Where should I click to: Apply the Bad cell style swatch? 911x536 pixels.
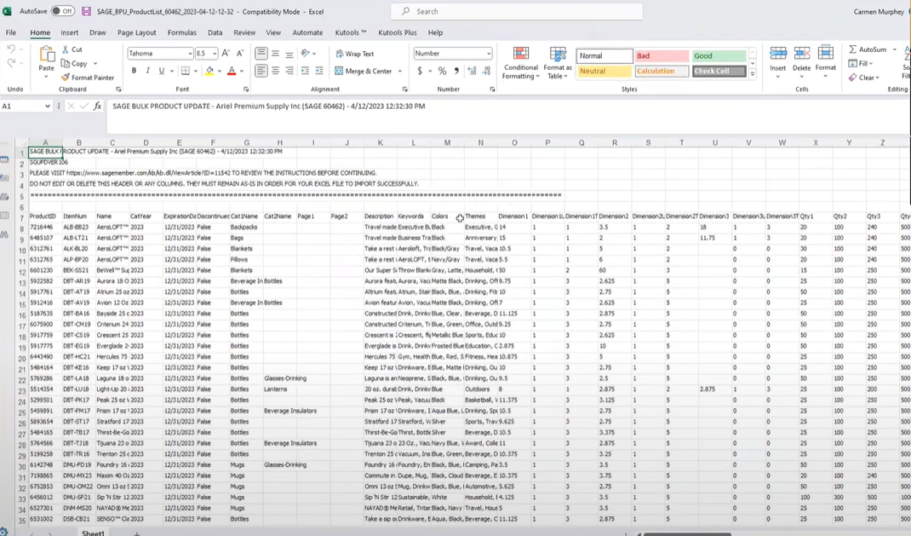660,55
